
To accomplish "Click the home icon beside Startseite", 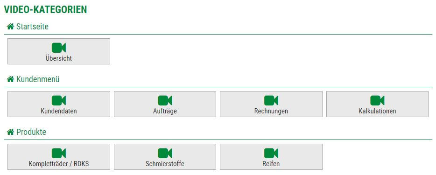I will pyautogui.click(x=11, y=27).
